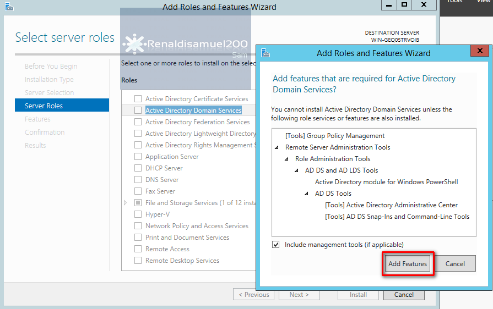The width and height of the screenshot is (493, 309).
Task: Check Hyper-V role
Action: click(x=138, y=214)
